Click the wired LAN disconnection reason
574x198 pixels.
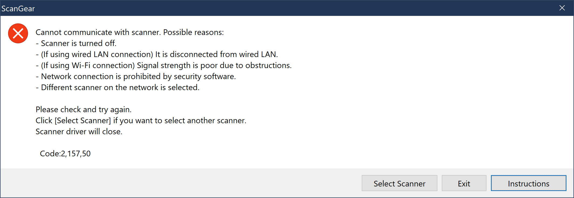point(157,54)
